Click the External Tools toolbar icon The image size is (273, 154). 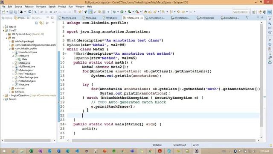tap(137, 12)
